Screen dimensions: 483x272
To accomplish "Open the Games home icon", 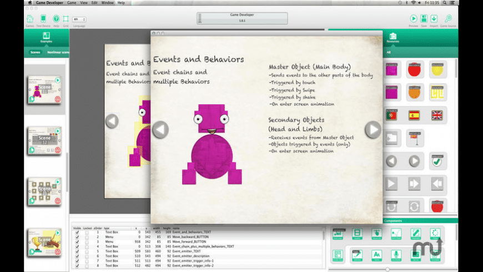I will 29,19.
